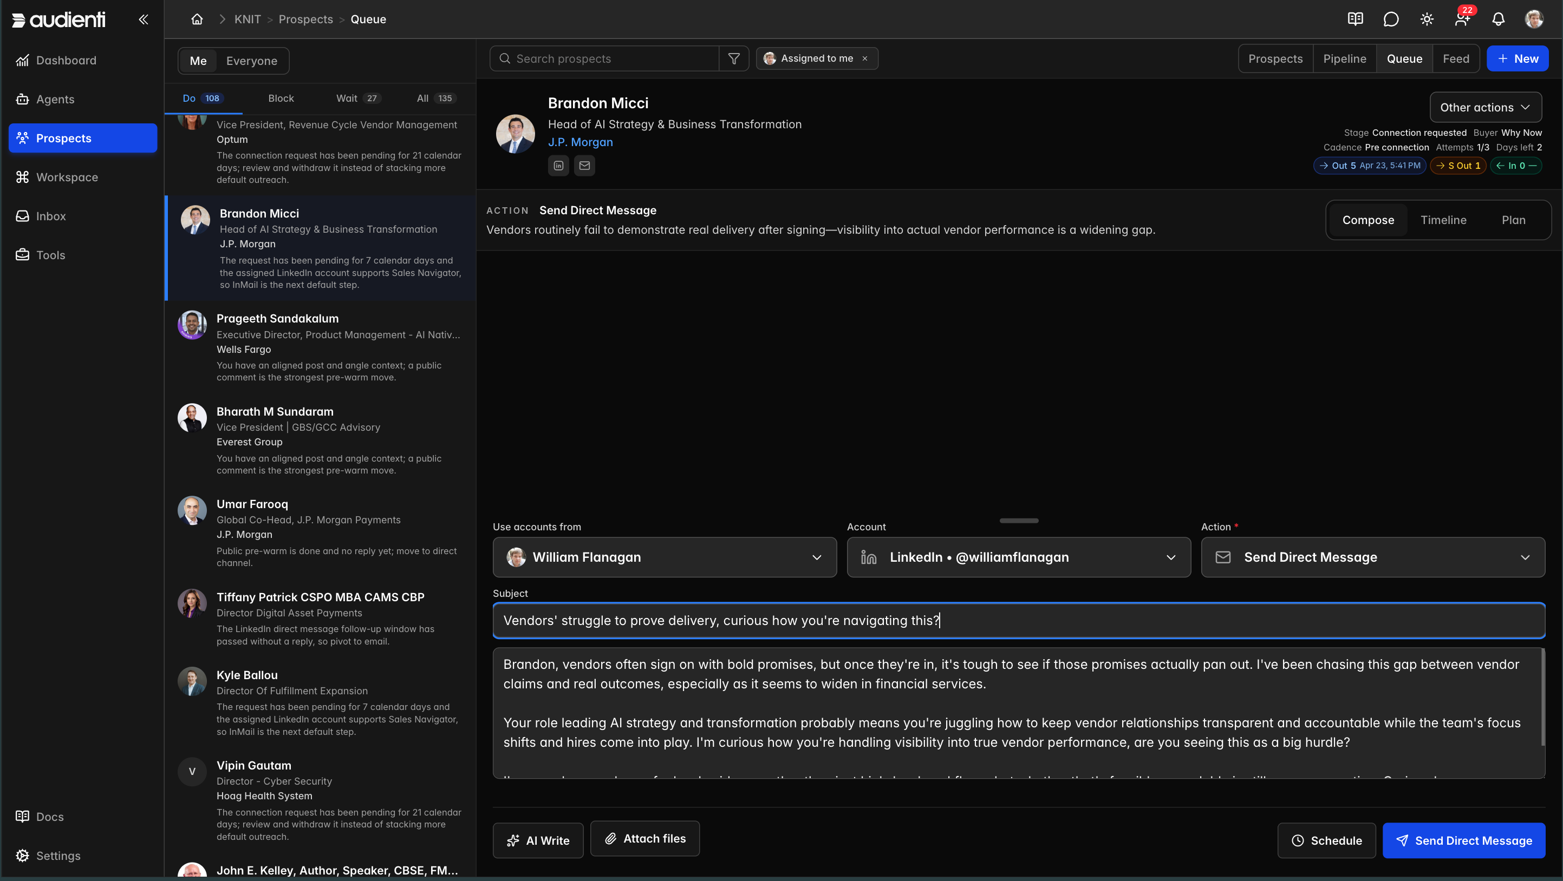
Task: Select Prageeth Sandakalum in queue list
Action: pyautogui.click(x=321, y=347)
